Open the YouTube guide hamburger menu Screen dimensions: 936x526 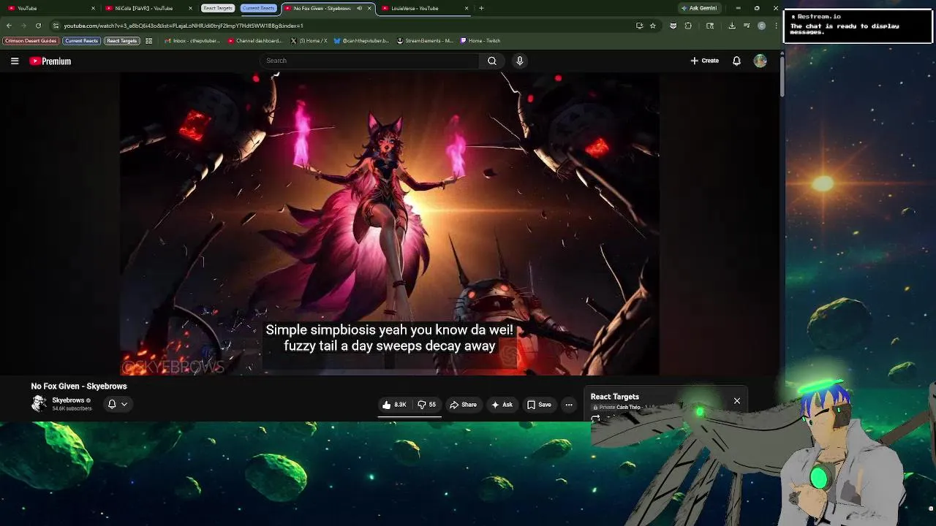point(15,61)
